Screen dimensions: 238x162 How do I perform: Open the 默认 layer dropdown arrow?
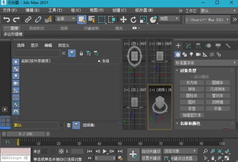61,125
